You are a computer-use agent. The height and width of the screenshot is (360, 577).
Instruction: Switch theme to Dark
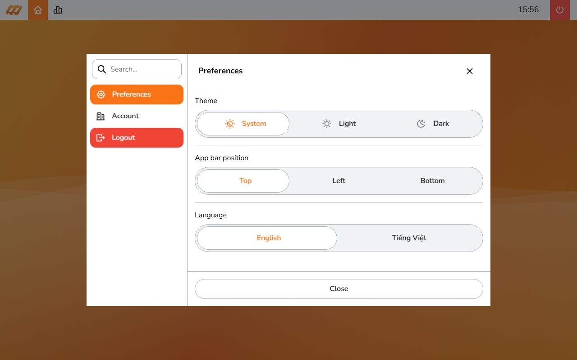(x=433, y=124)
